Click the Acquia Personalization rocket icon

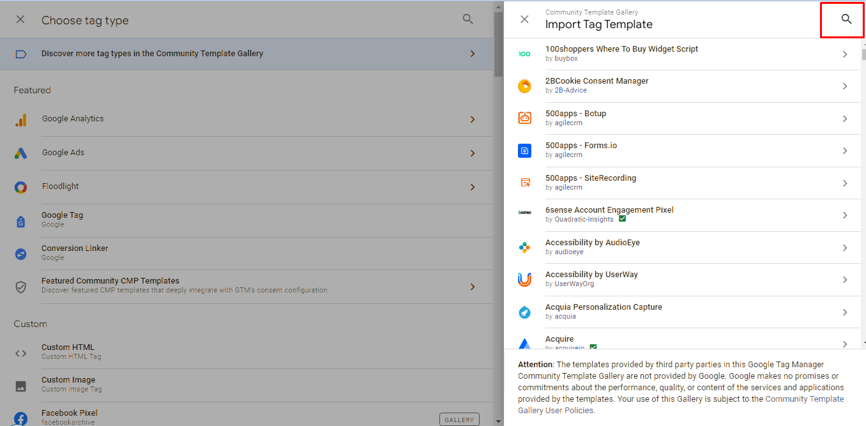pos(524,312)
